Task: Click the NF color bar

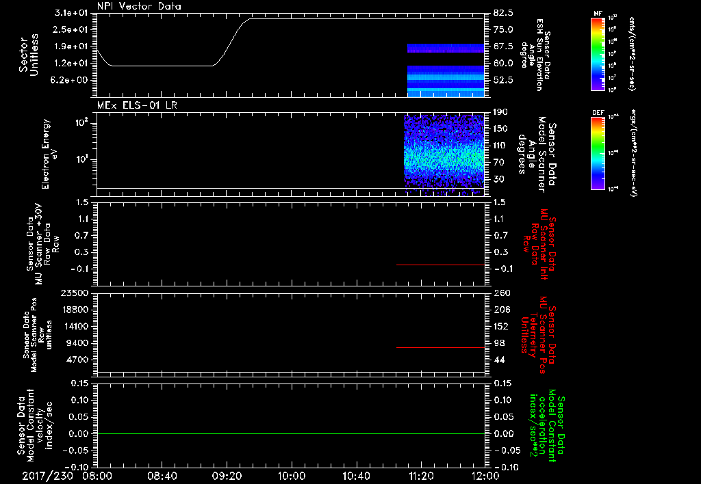Action: coord(598,54)
